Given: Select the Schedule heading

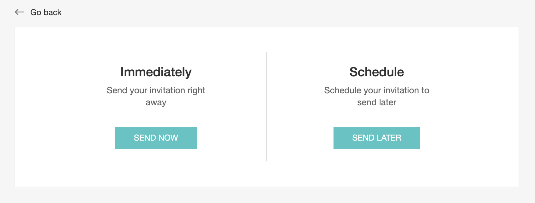Looking at the screenshot, I should (x=376, y=72).
